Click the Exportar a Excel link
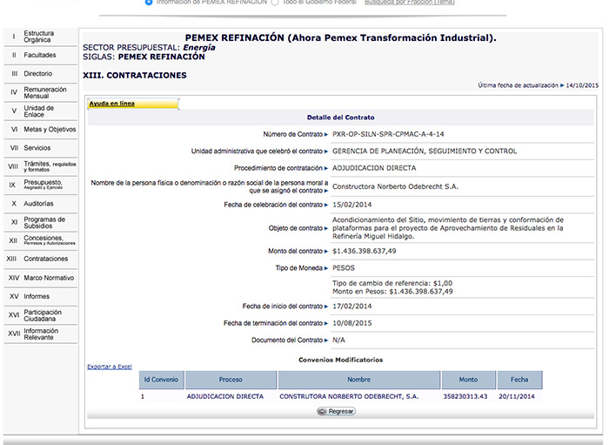The height and width of the screenshot is (445, 609). pos(110,367)
